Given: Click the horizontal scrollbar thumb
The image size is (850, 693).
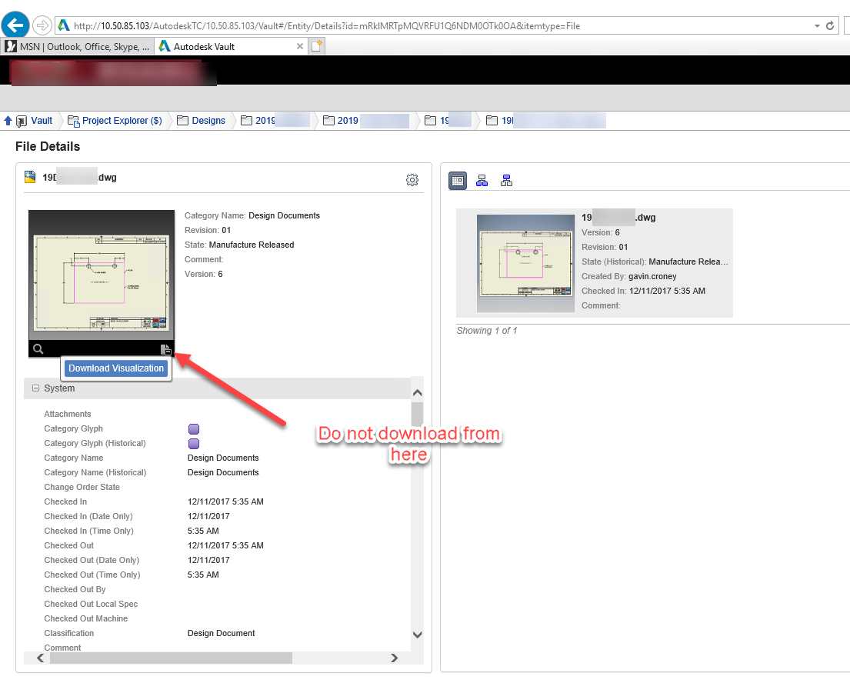Looking at the screenshot, I should (172, 658).
